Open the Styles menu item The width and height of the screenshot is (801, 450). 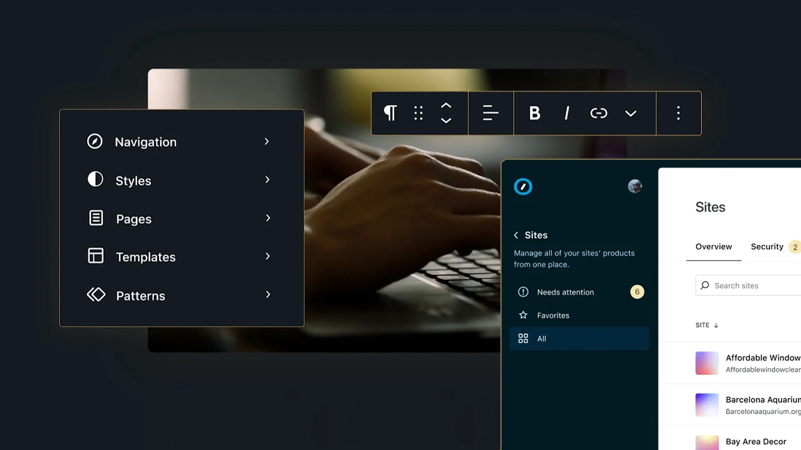(x=181, y=180)
